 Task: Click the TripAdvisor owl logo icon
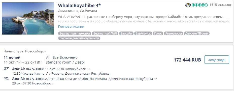point(188,5)
